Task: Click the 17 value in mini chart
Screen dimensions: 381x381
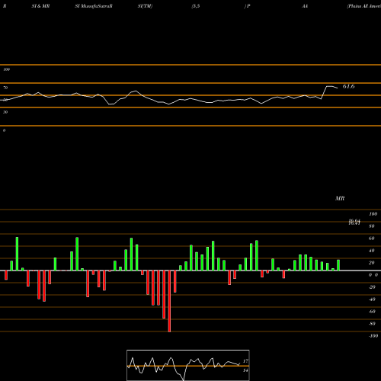Action: point(245,361)
